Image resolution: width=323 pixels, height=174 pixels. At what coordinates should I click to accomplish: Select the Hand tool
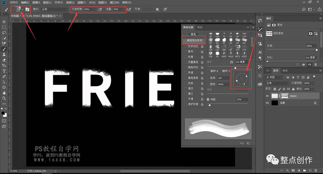pyautogui.click(x=4, y=93)
